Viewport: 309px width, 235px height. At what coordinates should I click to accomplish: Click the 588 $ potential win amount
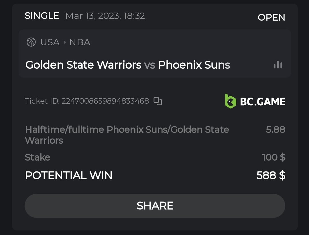coord(271,175)
